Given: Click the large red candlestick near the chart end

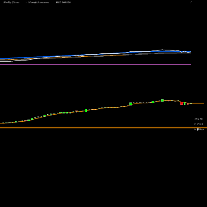Looking at the screenshot, I should pos(181,103).
